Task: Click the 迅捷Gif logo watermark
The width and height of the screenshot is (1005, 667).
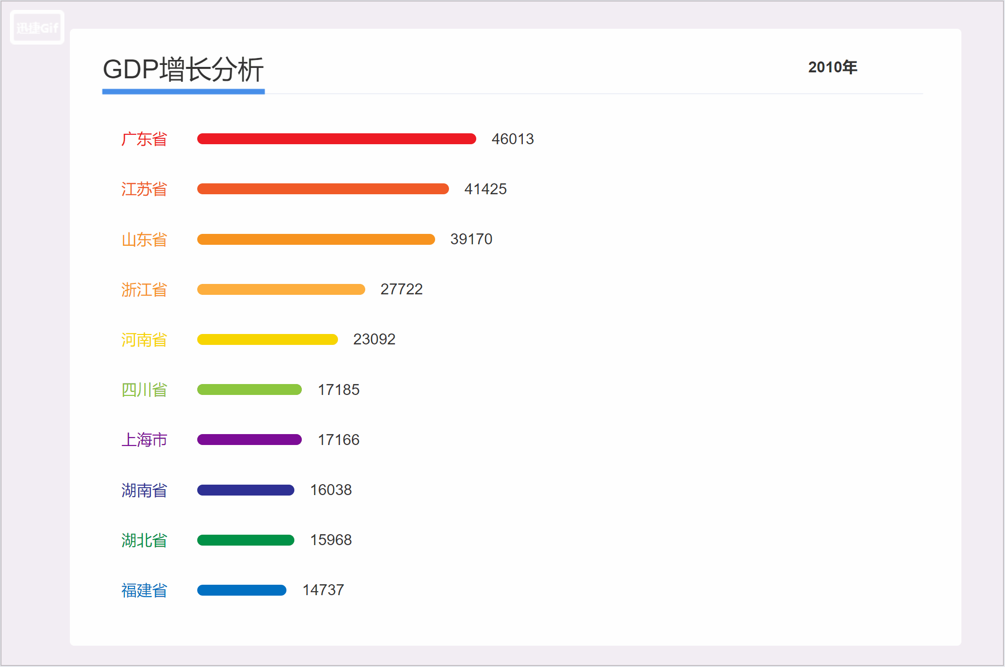Action: [x=37, y=27]
